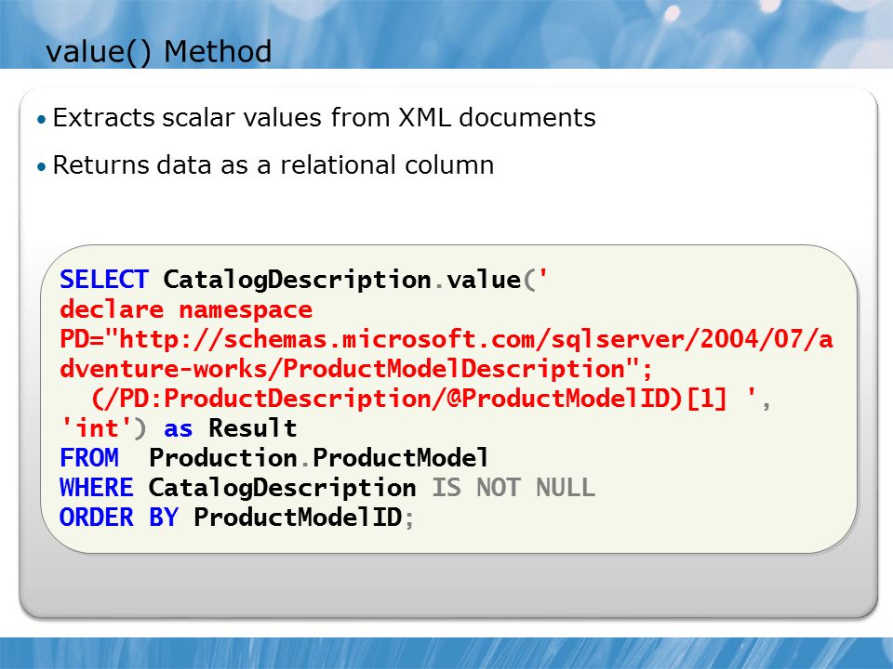Click the slide title 'value() Method'
The image size is (893, 669).
[x=158, y=52]
